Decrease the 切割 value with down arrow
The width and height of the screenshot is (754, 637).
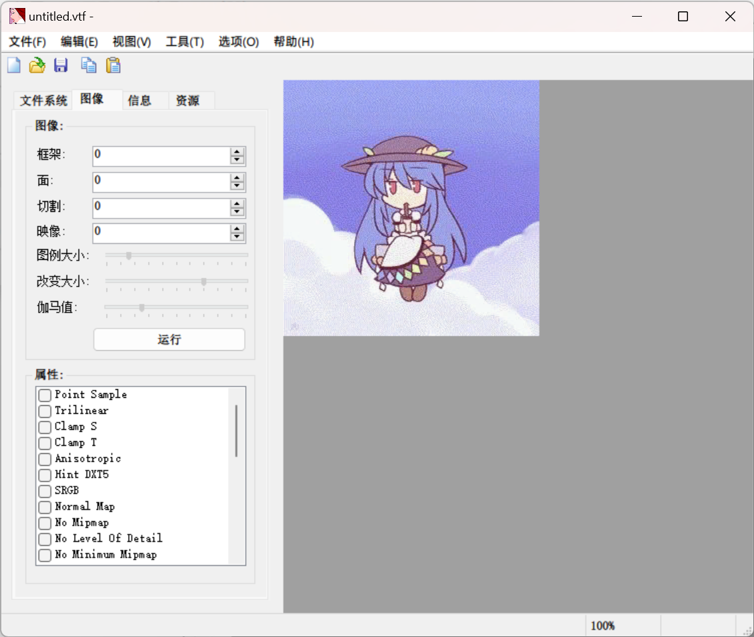pyautogui.click(x=237, y=213)
